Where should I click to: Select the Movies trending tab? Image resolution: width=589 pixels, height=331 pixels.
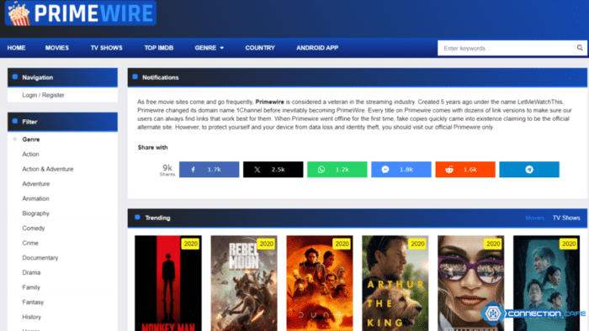pos(535,218)
